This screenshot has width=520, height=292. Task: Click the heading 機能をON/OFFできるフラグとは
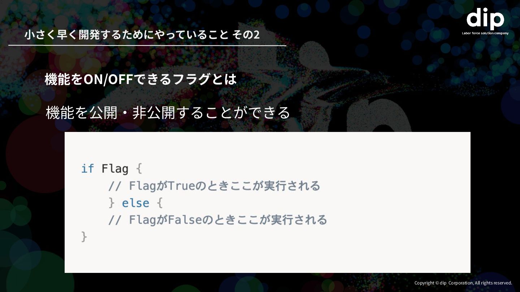pyautogui.click(x=140, y=79)
